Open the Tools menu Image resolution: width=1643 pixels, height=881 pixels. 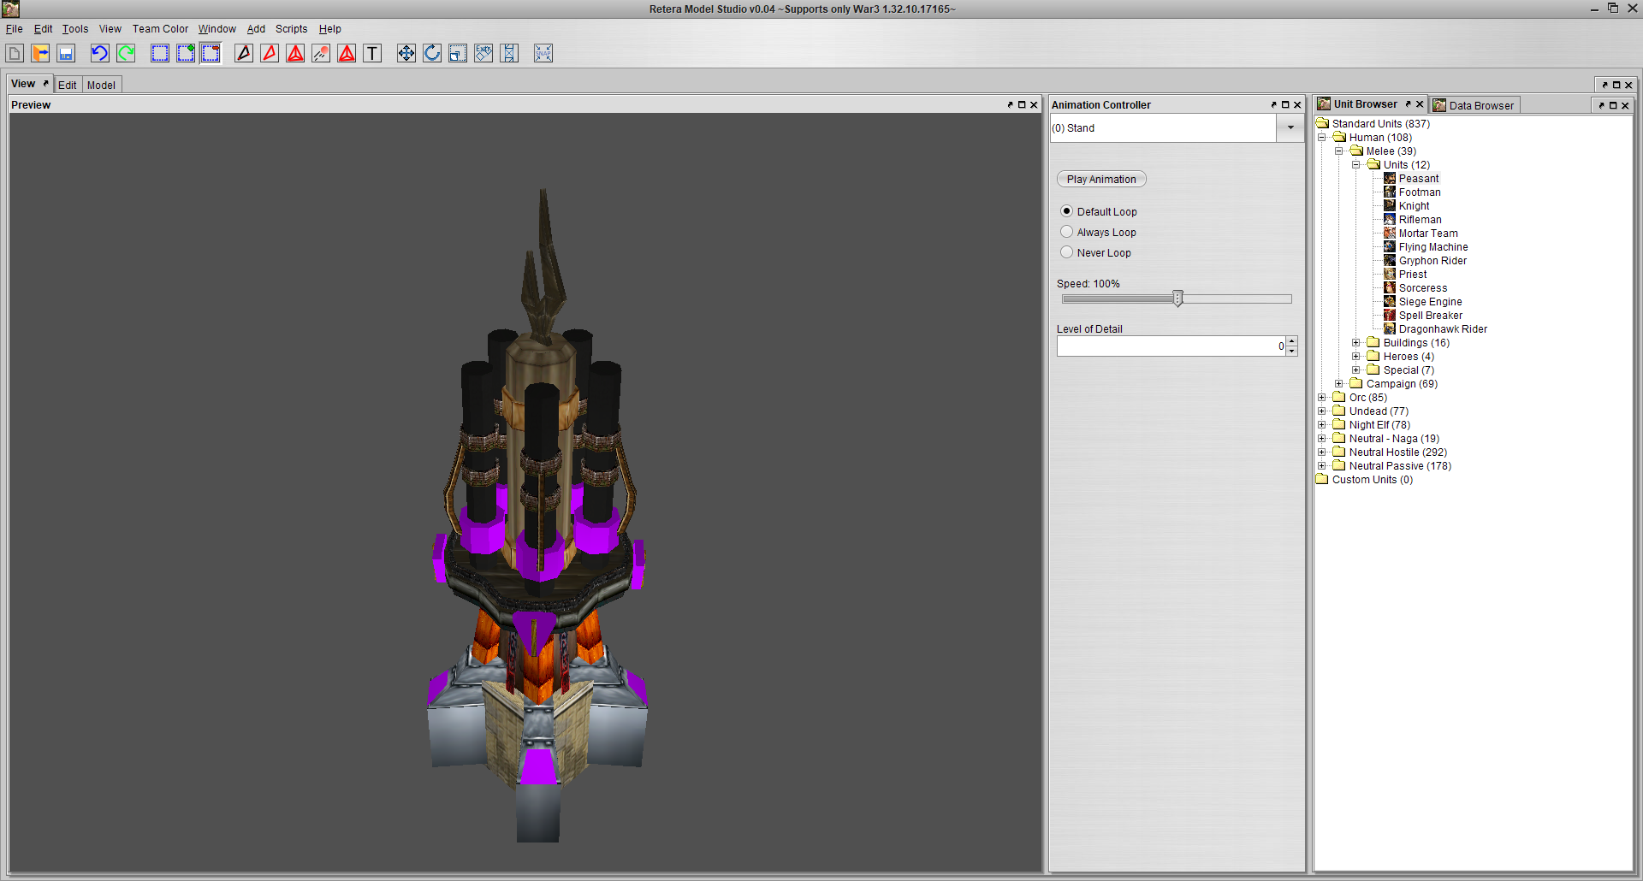75,28
